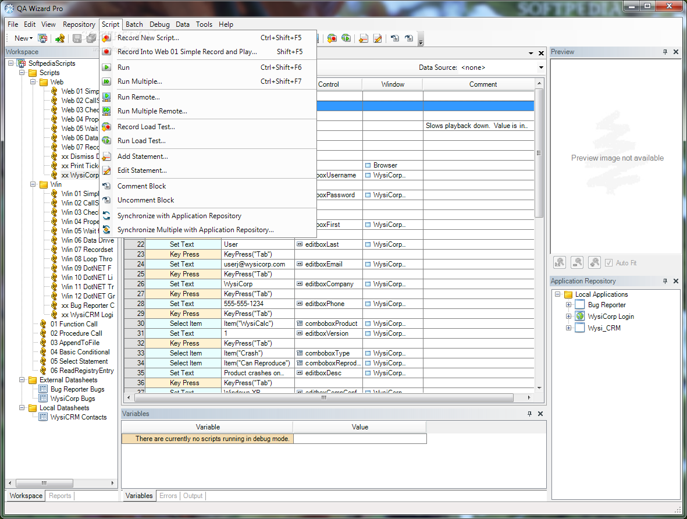Pin the Variables panel

point(530,414)
